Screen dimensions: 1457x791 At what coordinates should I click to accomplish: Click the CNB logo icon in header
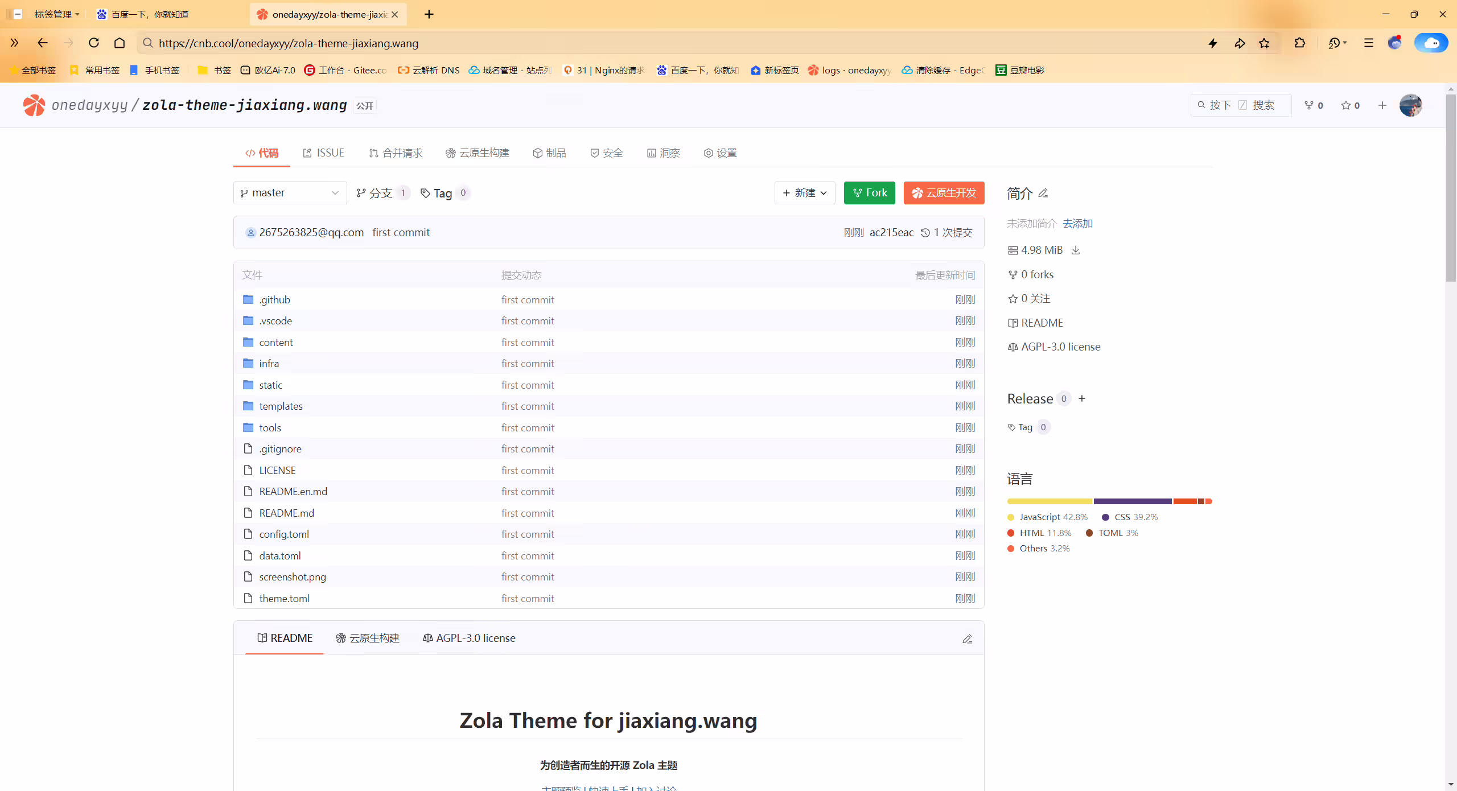[x=34, y=105]
